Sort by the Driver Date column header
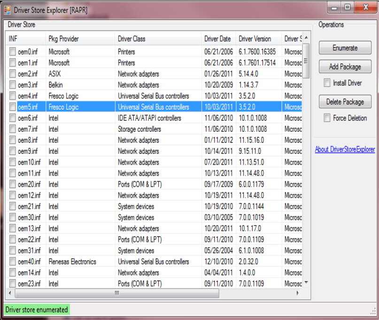 [x=218, y=39]
